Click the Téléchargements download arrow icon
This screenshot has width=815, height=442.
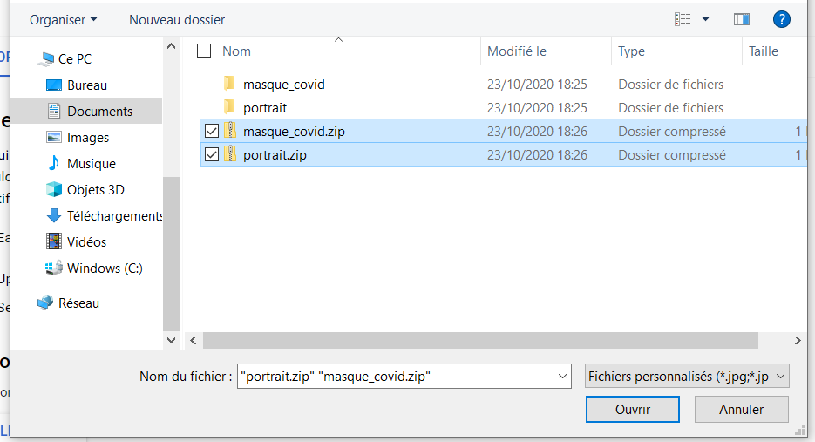53,215
